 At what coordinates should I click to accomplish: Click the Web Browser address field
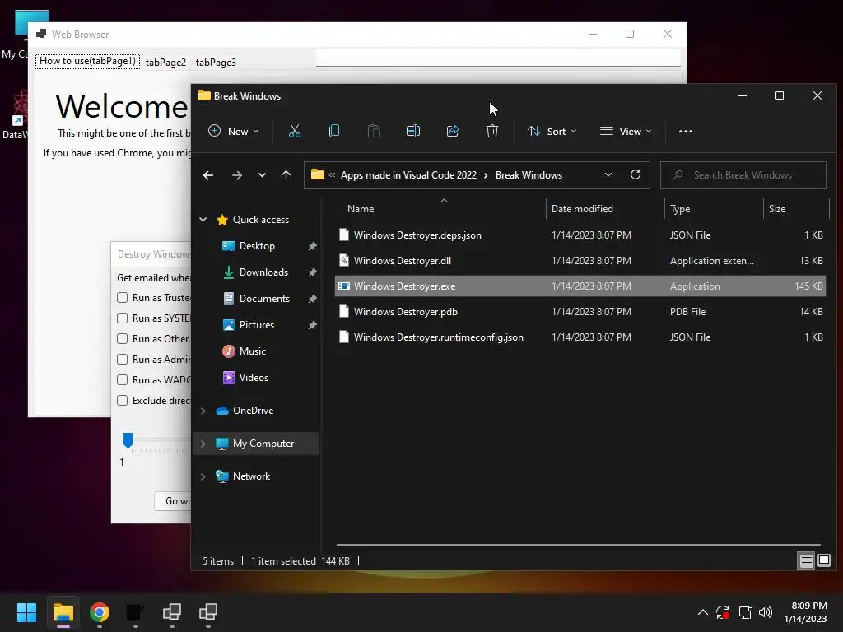pos(498,58)
